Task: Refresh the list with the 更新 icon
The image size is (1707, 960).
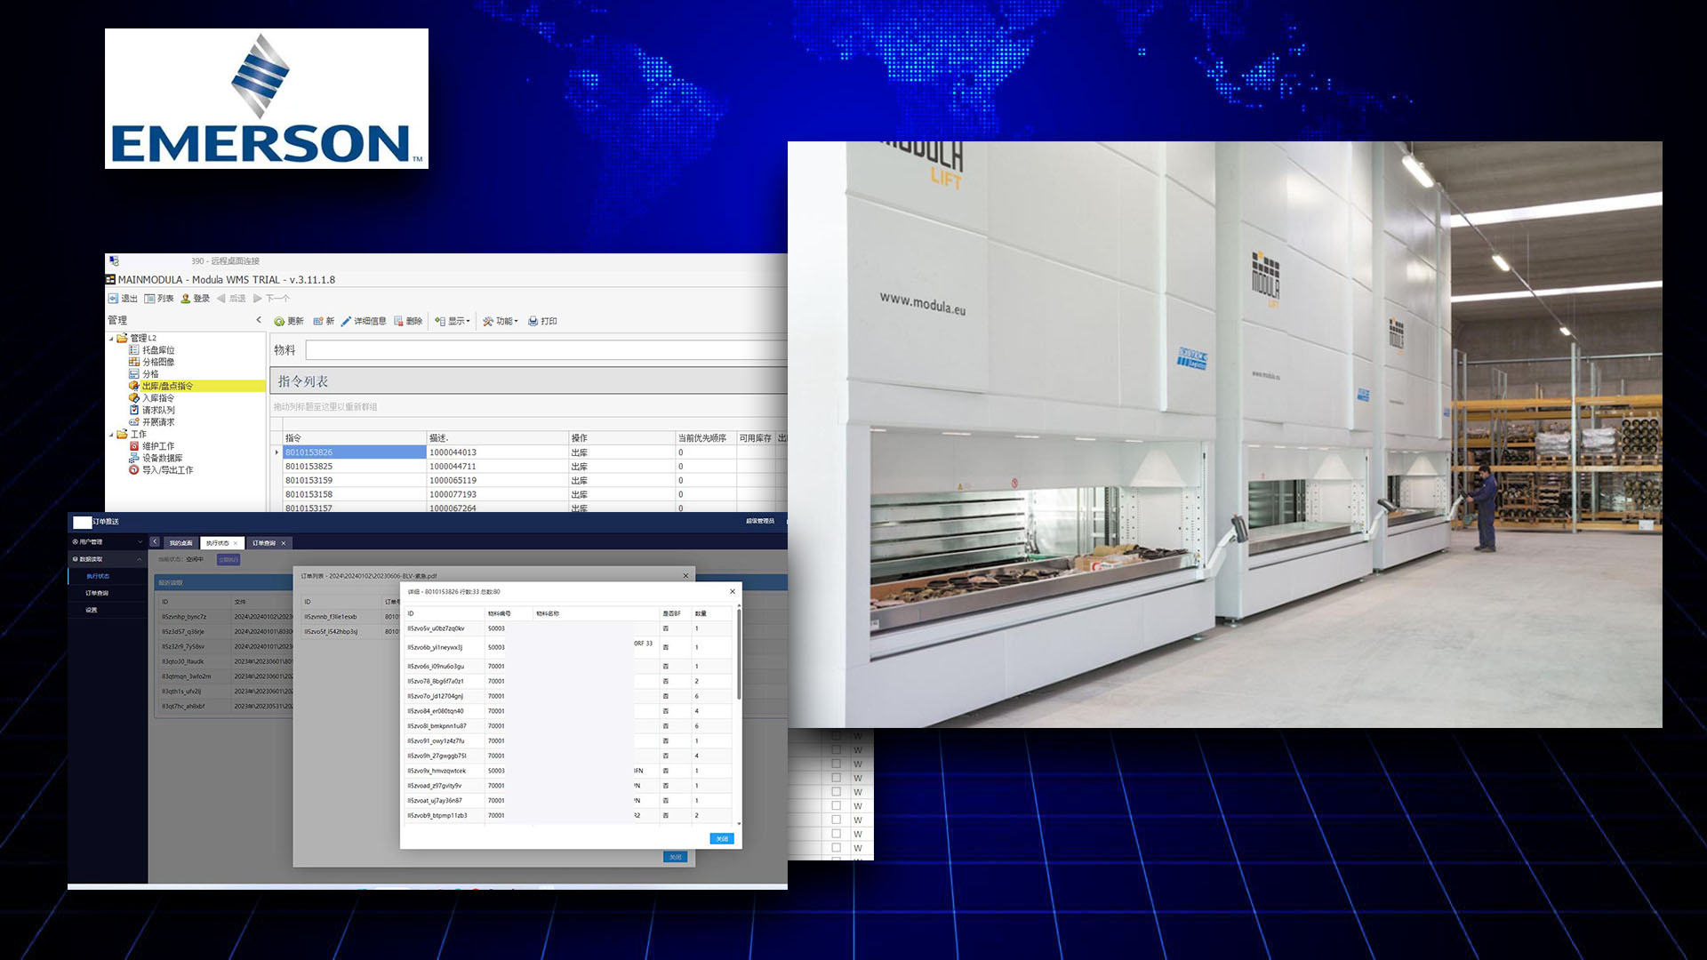Action: point(279,322)
